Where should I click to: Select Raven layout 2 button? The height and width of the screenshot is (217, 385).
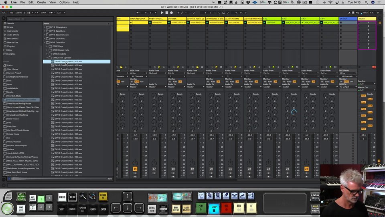pyautogui.click(x=49, y=198)
